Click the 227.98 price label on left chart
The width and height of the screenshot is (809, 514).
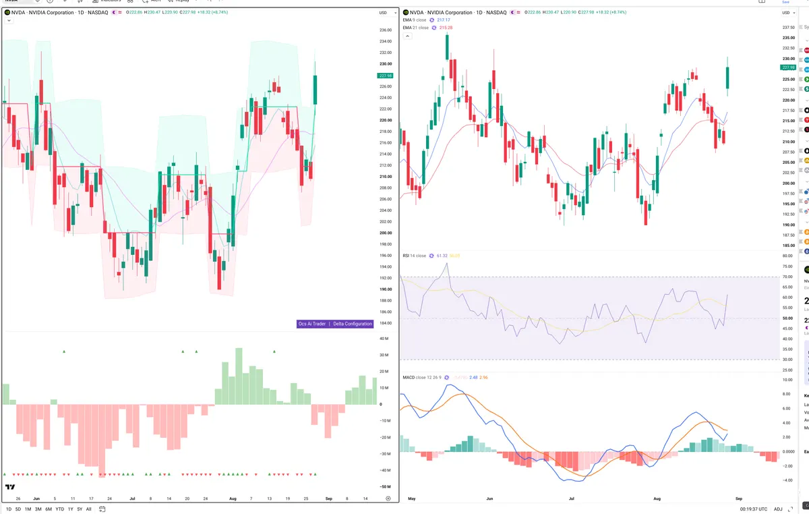tap(386, 76)
